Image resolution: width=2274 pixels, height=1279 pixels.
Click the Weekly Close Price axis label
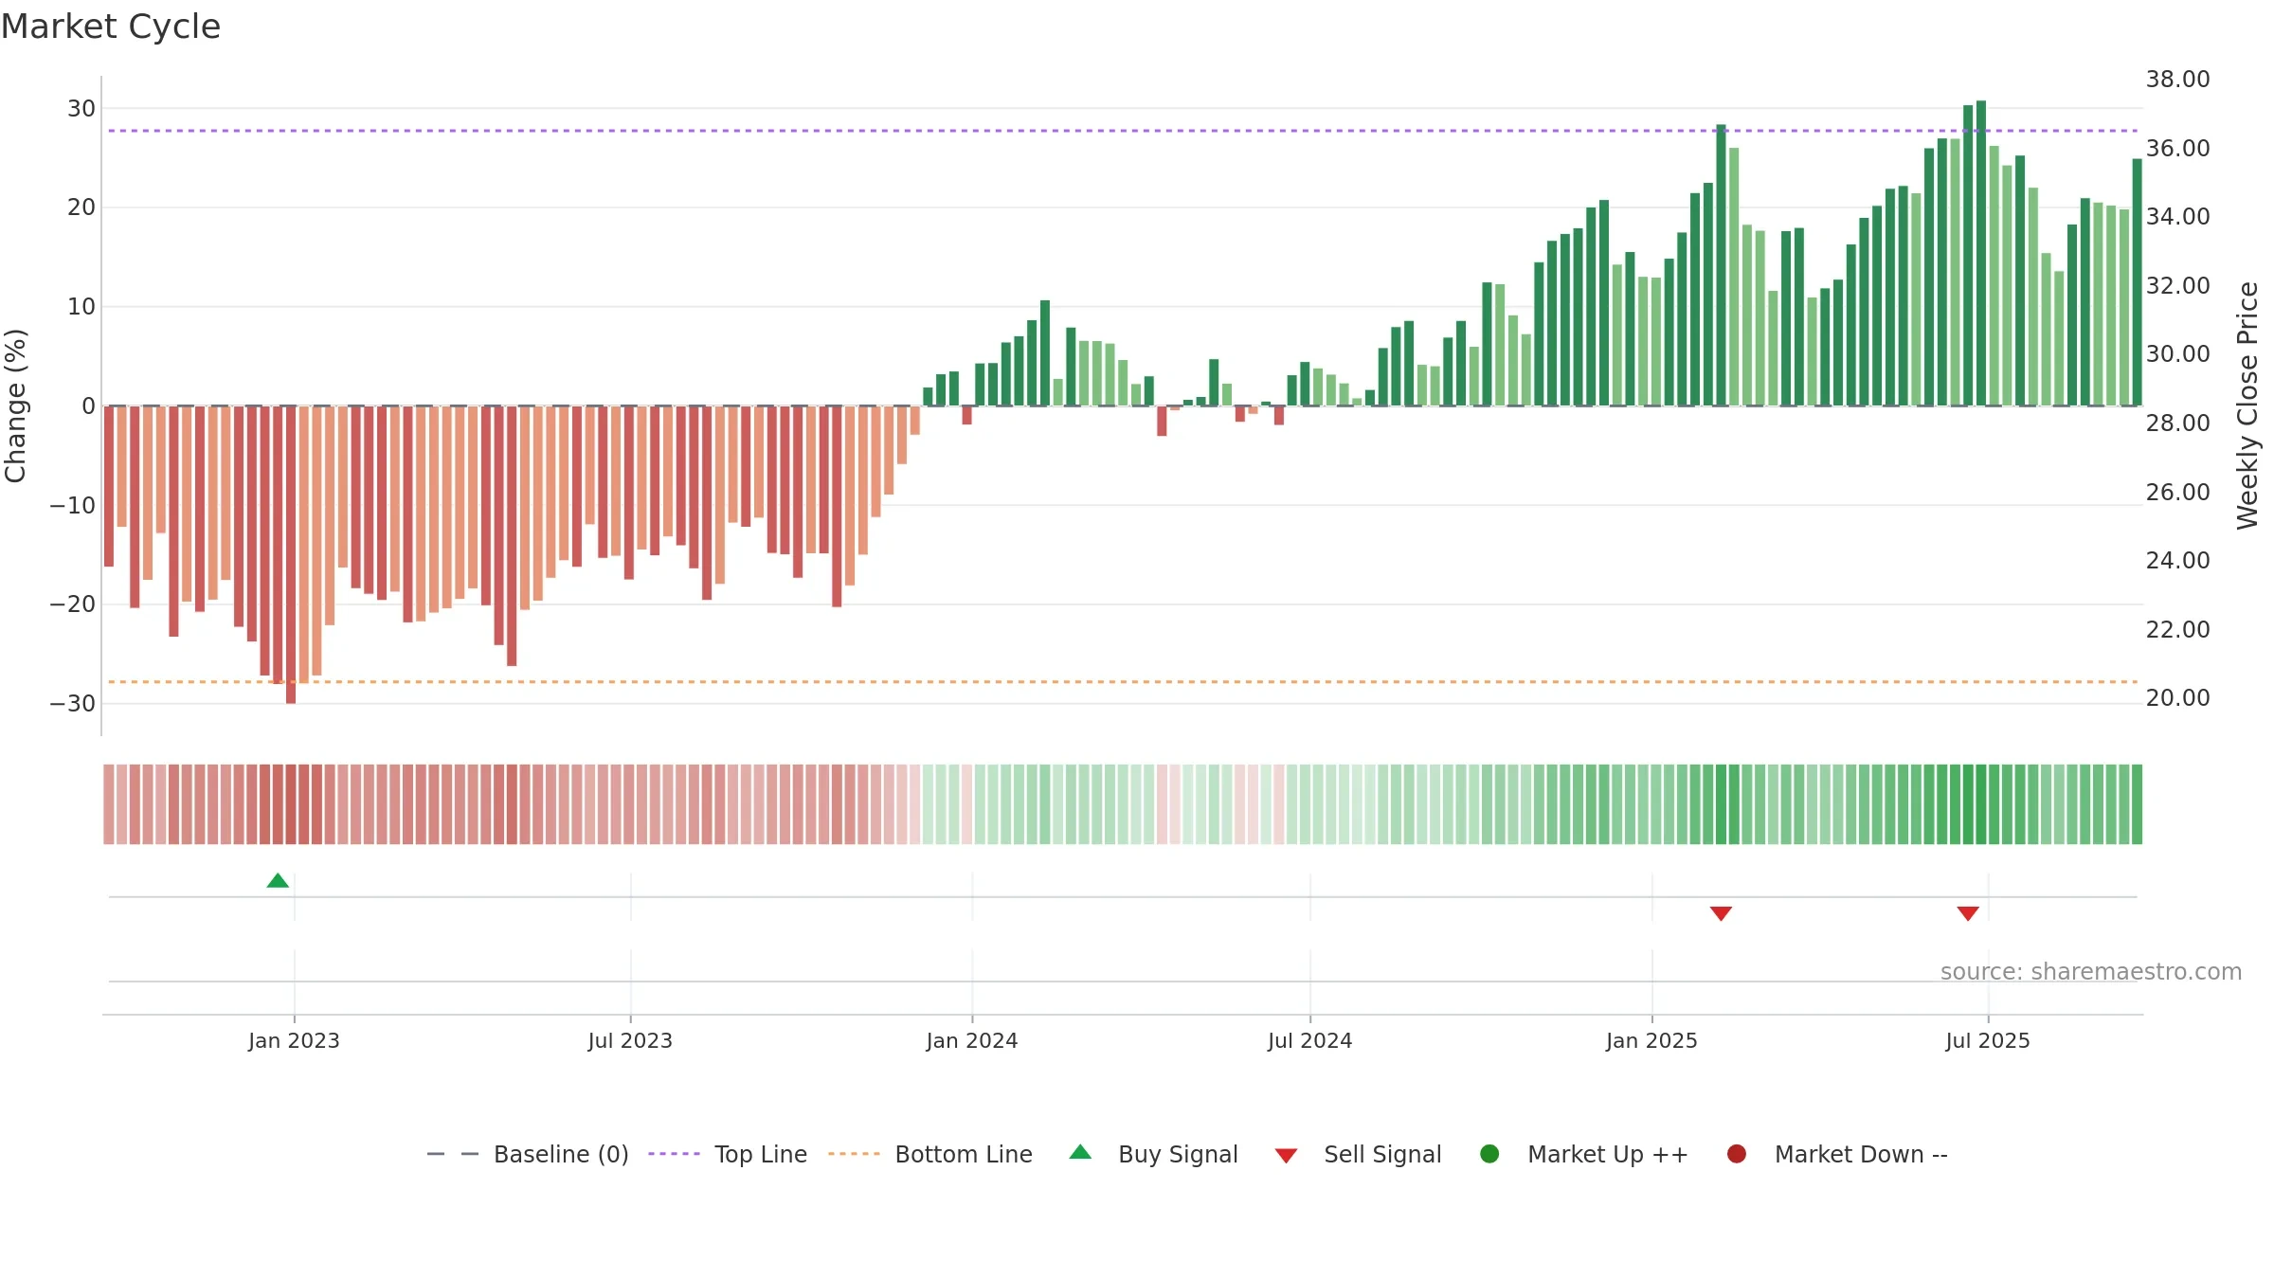point(2247,405)
